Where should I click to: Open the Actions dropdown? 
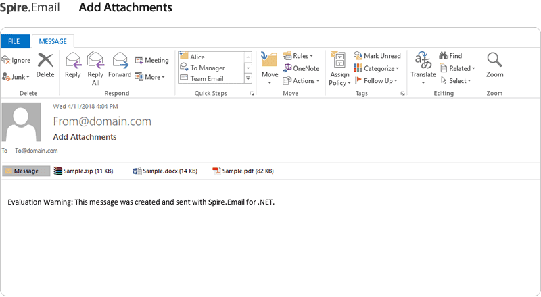[301, 80]
